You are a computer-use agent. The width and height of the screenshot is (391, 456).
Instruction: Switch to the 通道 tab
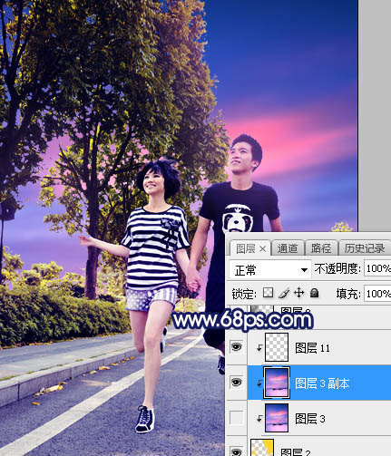click(288, 248)
